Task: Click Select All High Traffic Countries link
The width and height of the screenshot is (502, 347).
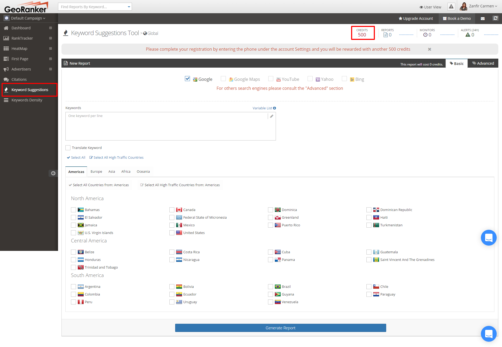Action: click(116, 158)
